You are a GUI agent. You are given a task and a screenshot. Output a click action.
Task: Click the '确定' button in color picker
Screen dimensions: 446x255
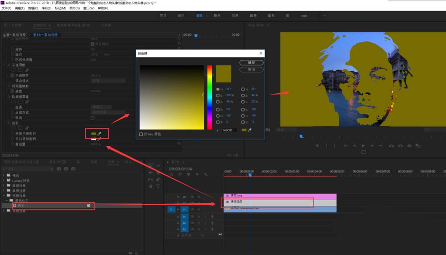point(251,63)
